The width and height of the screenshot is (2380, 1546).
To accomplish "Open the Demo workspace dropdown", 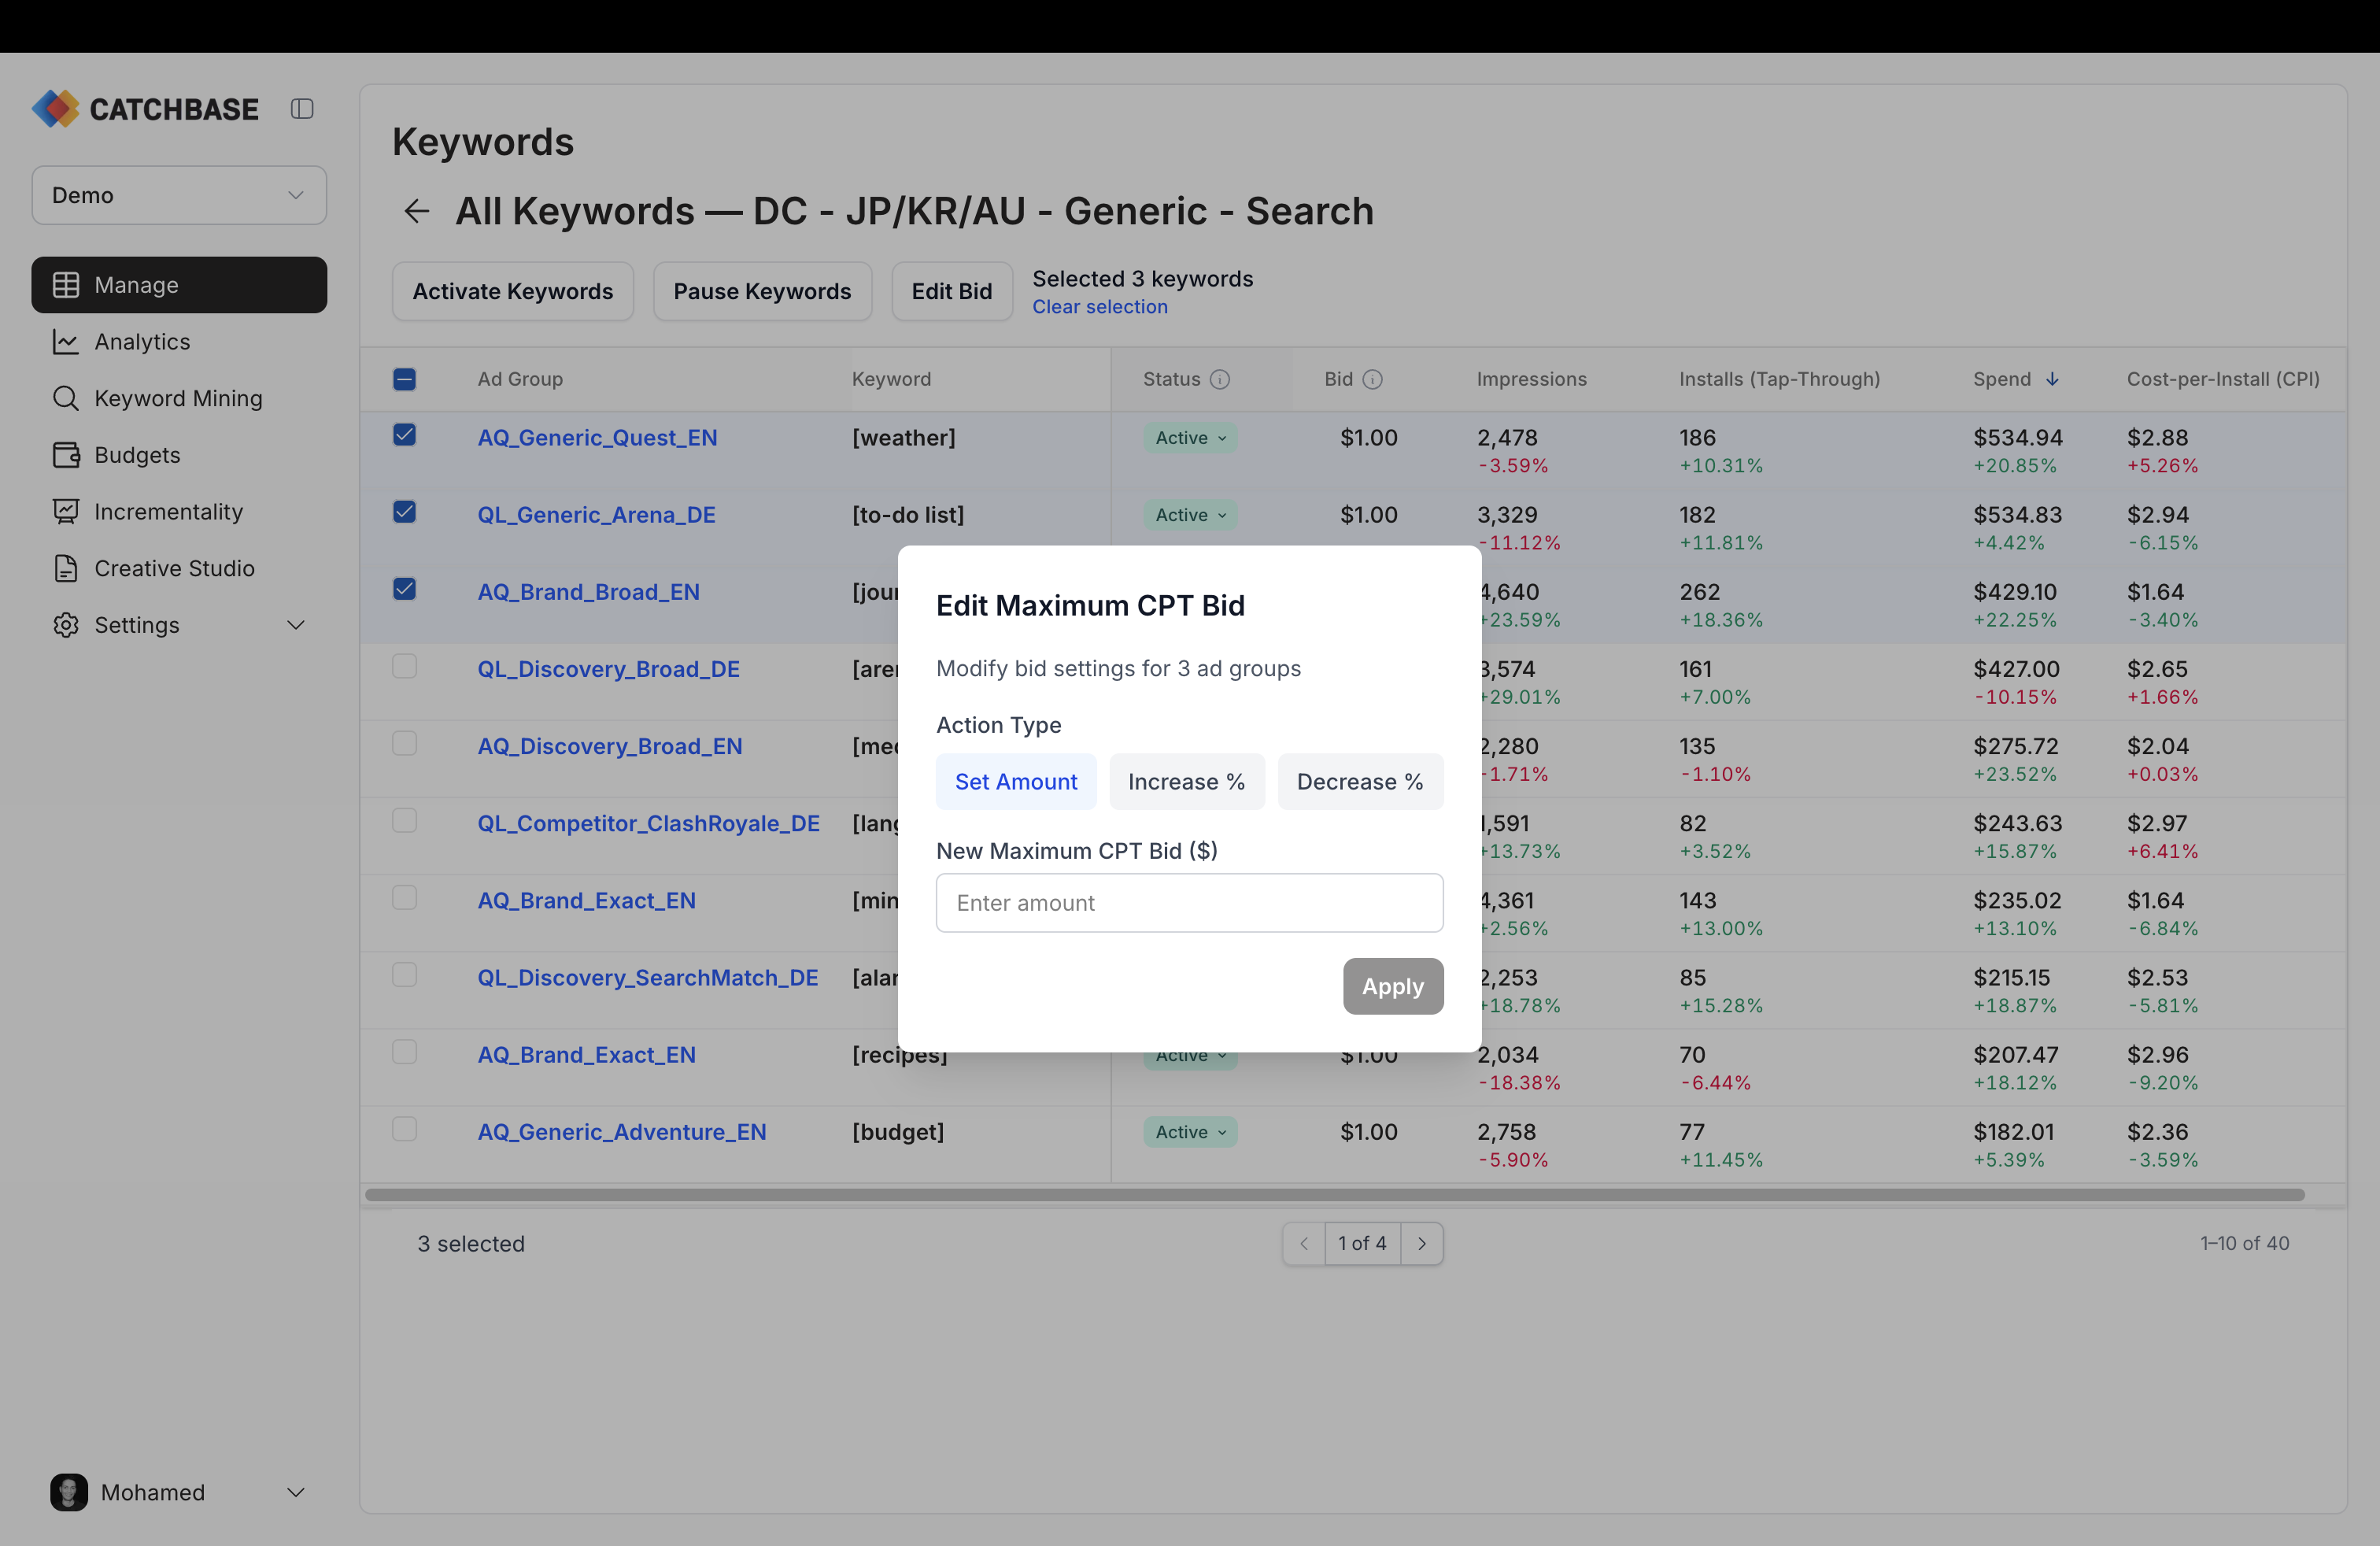I will [179, 195].
